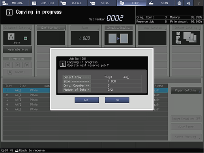Select left-facing direction icon
Viewport: 204px width, 153px height.
click(8, 65)
